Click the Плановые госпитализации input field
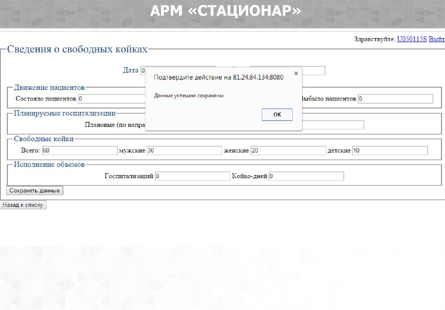Screen dimensions: 445x310 coord(333,125)
